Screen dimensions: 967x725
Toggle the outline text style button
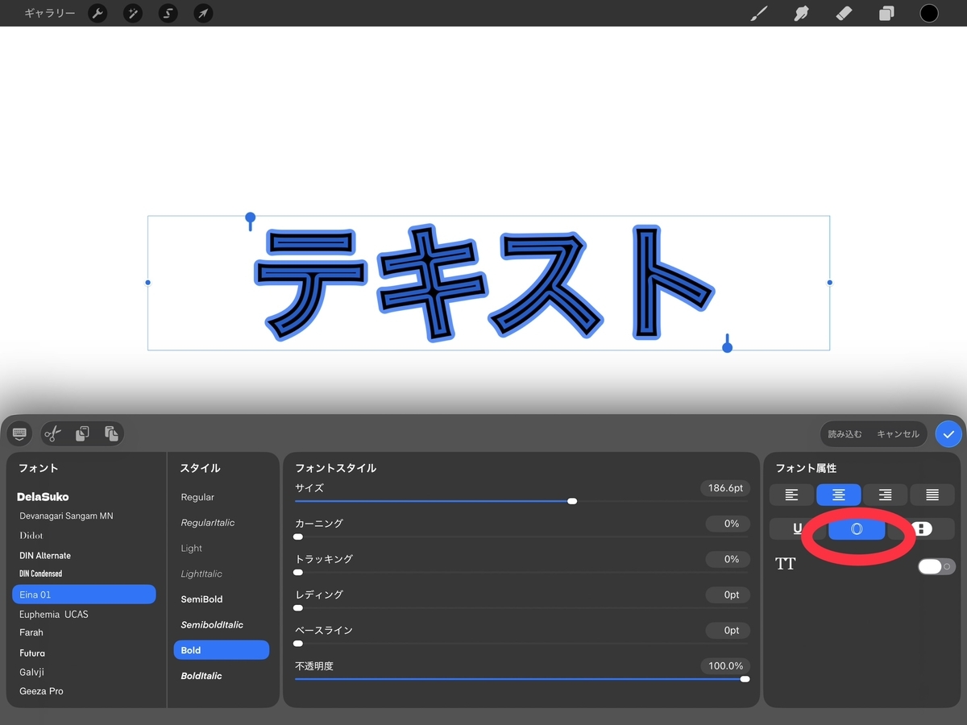(857, 528)
